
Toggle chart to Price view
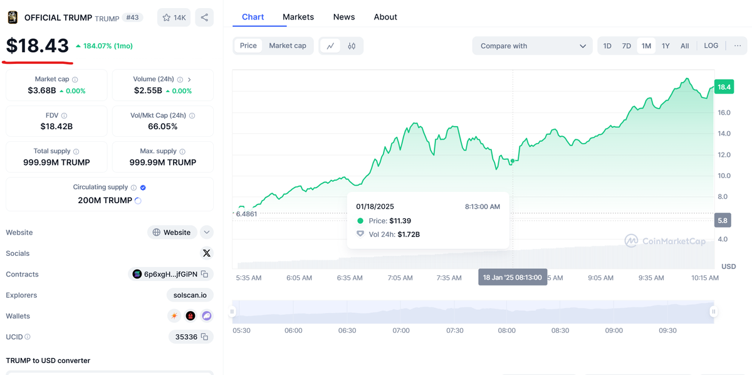tap(248, 46)
